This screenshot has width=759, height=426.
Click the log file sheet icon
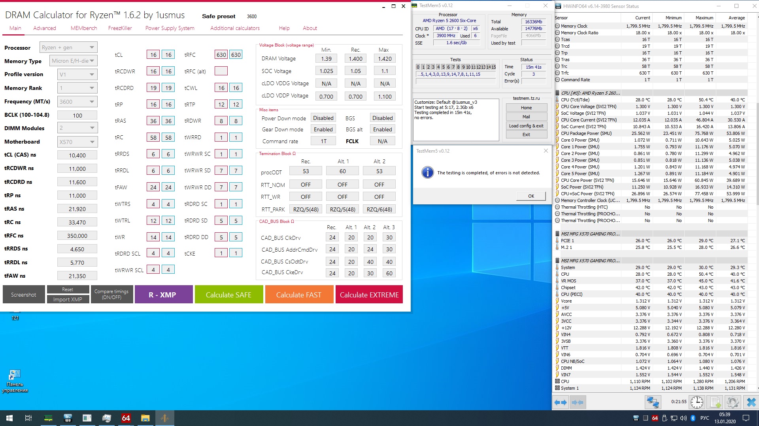[x=715, y=402]
